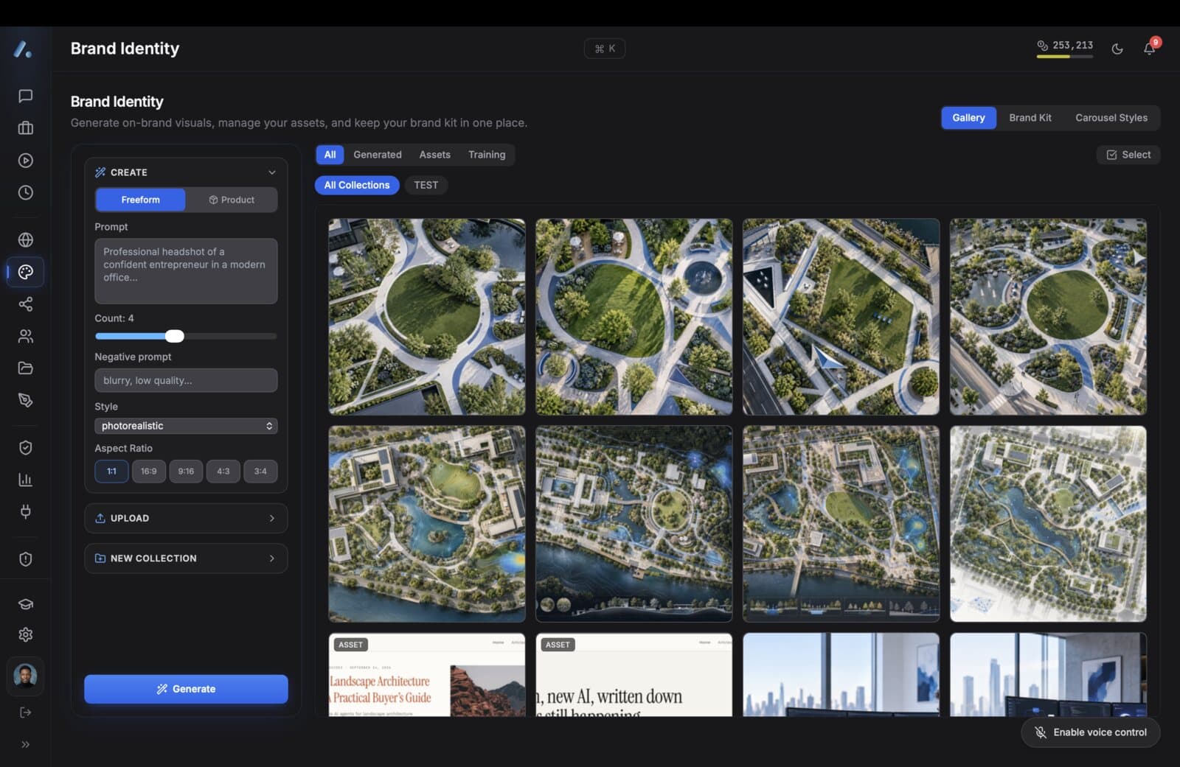Select Product create mode
This screenshot has height=767, width=1180.
click(232, 200)
